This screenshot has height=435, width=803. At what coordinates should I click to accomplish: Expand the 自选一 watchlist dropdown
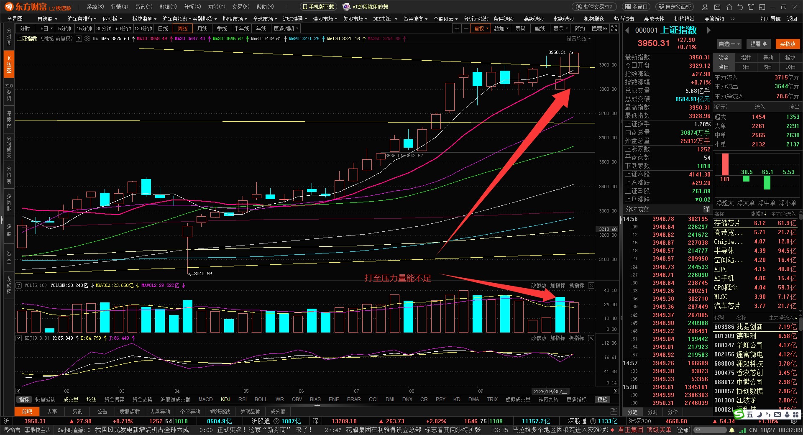729,44
